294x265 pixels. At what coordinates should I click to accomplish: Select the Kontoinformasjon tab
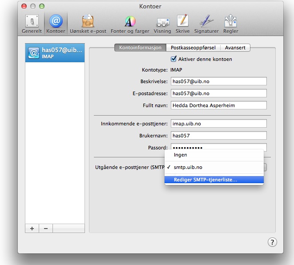tap(140, 48)
